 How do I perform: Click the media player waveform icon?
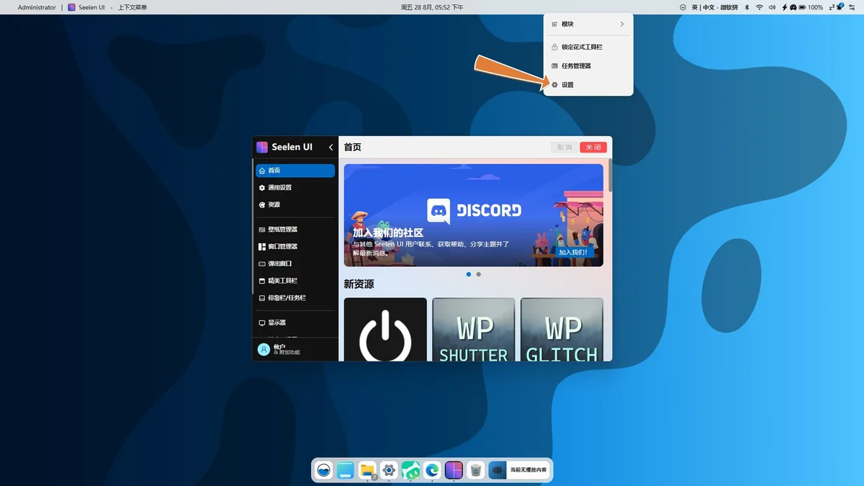pyautogui.click(x=498, y=470)
